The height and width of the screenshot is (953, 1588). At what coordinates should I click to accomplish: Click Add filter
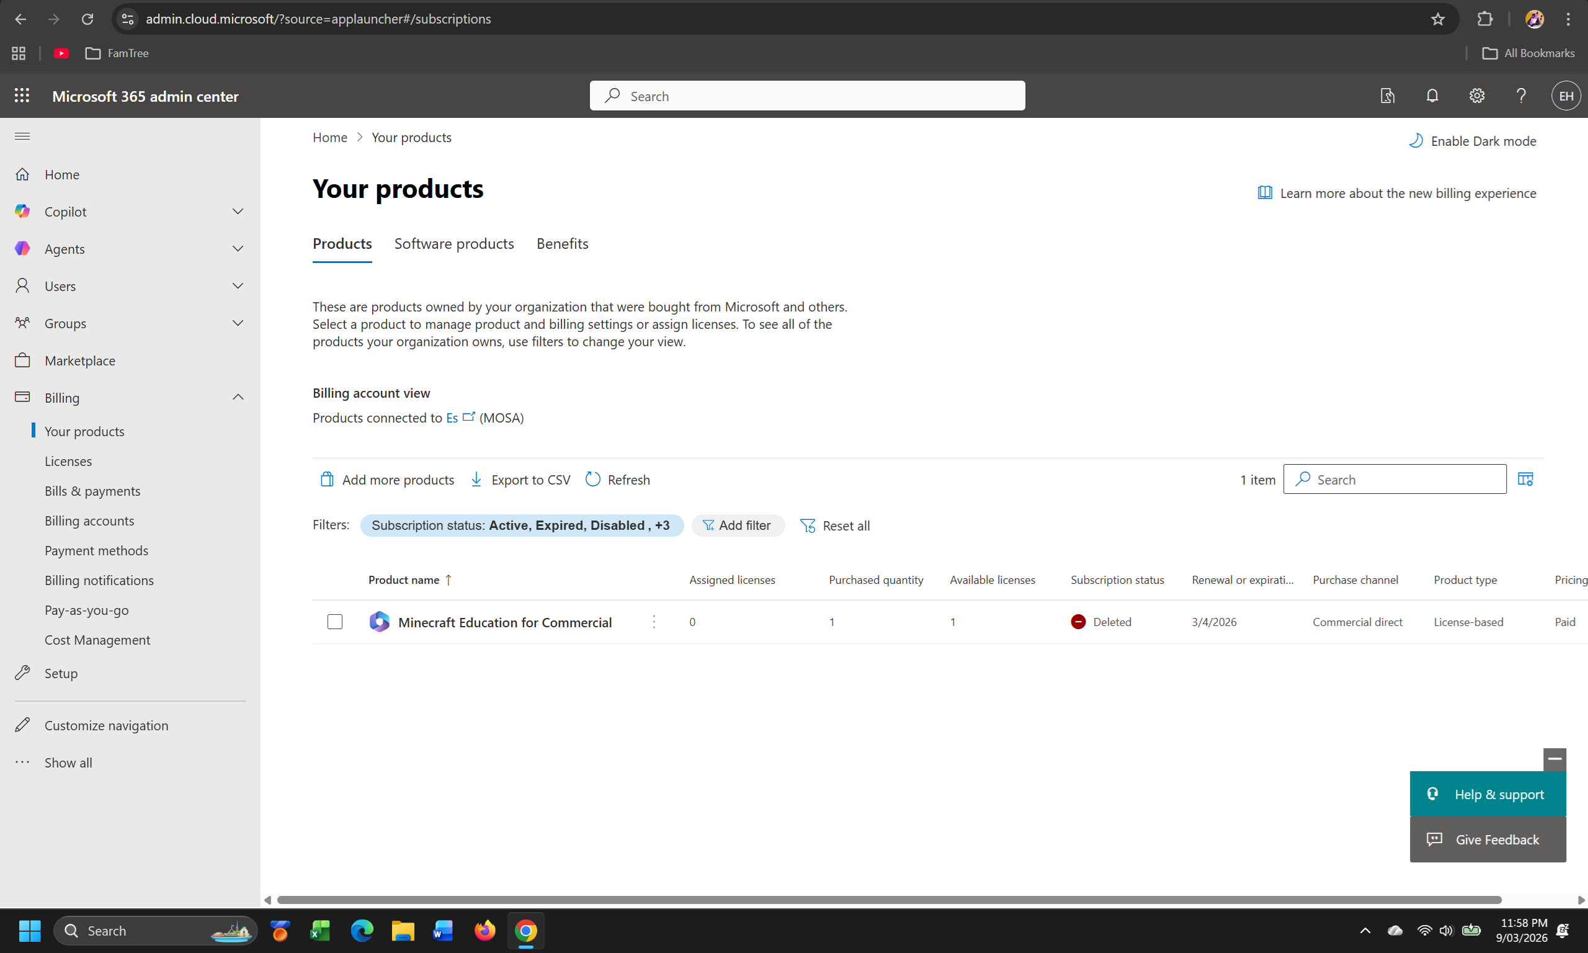click(738, 526)
